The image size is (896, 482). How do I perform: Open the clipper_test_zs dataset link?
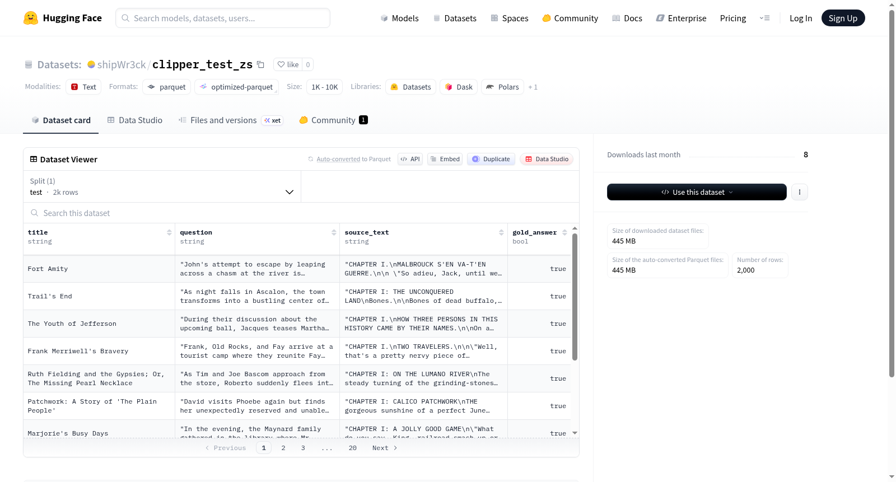(202, 64)
